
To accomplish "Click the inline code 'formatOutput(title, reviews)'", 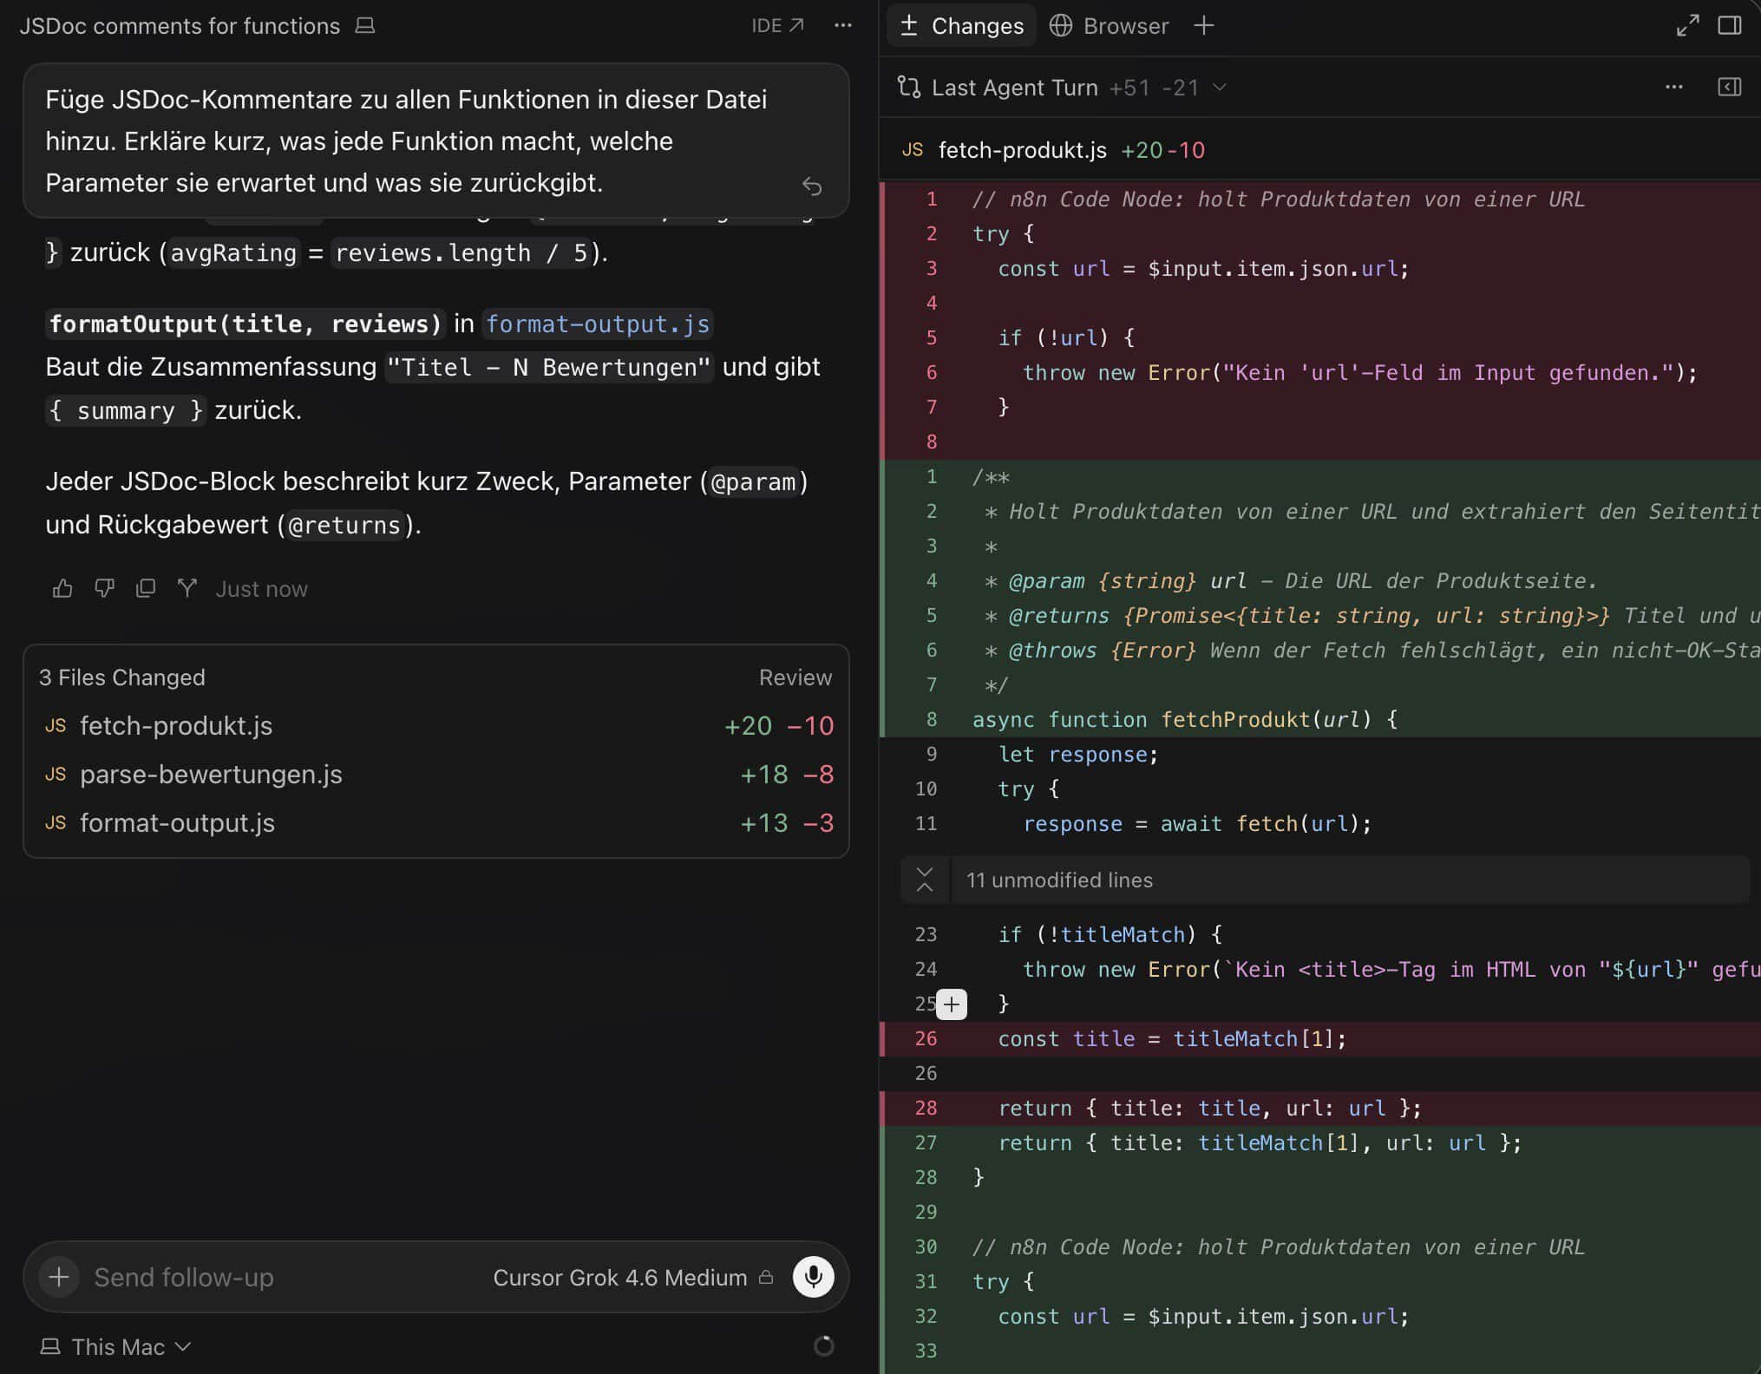I will pyautogui.click(x=245, y=324).
